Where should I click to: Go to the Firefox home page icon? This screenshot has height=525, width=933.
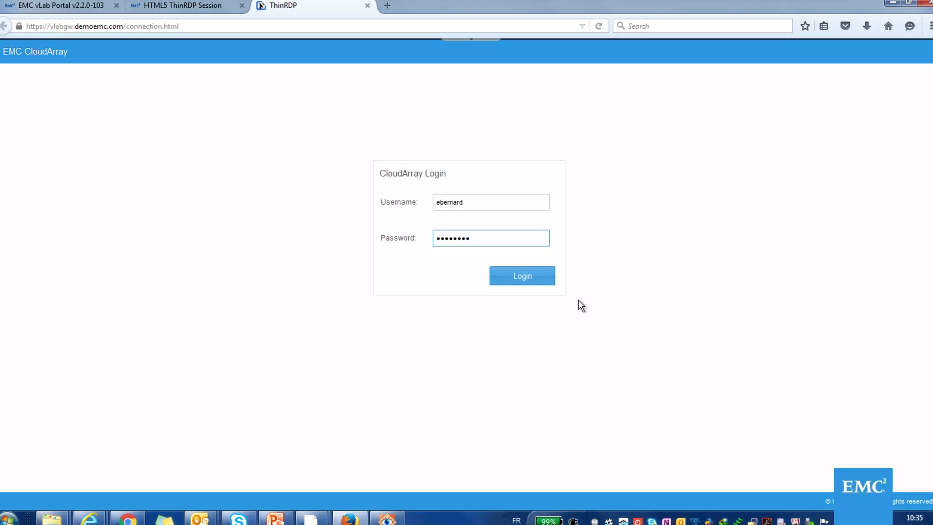(x=888, y=26)
